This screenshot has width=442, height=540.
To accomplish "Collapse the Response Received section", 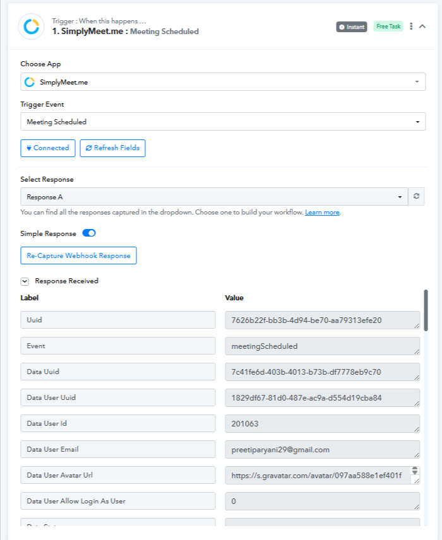I will (x=25, y=281).
